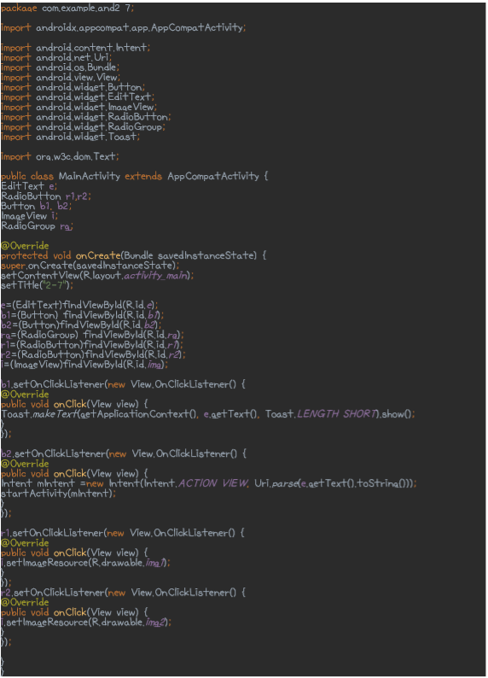Click the setTitle("2-7") line
This screenshot has height=678, width=488.
click(x=38, y=285)
